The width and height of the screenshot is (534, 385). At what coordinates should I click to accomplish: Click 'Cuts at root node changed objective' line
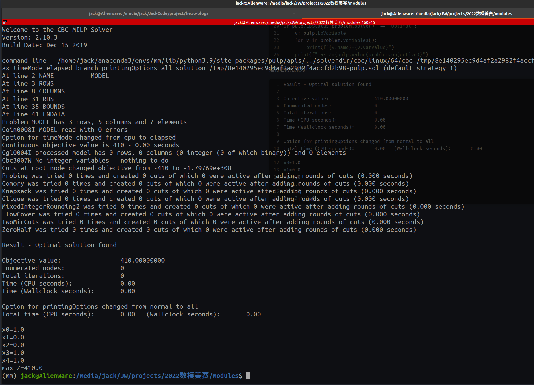pyautogui.click(x=117, y=168)
